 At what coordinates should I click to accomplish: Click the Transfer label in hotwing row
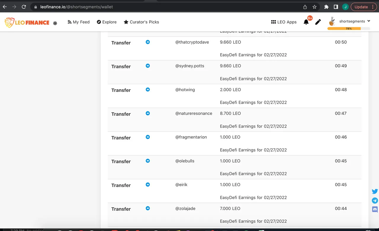[121, 90]
